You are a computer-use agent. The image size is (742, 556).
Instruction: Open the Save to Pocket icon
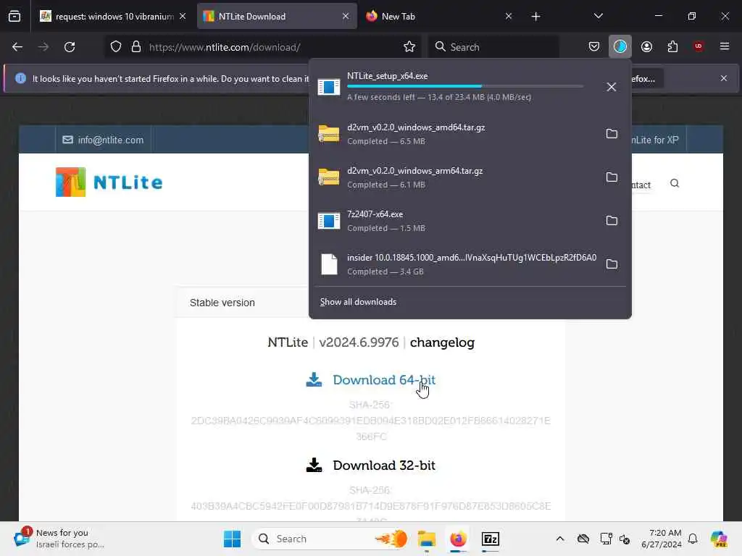pyautogui.click(x=594, y=46)
